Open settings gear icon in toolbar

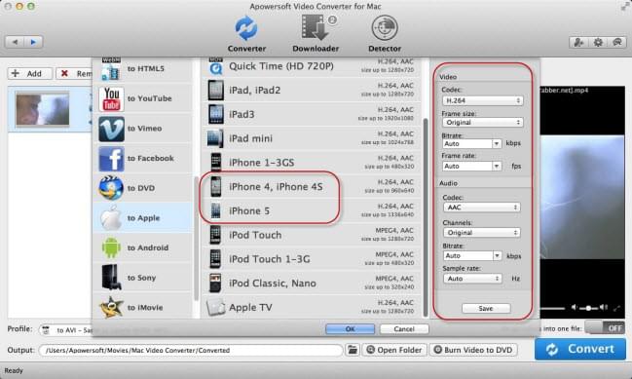tap(598, 42)
